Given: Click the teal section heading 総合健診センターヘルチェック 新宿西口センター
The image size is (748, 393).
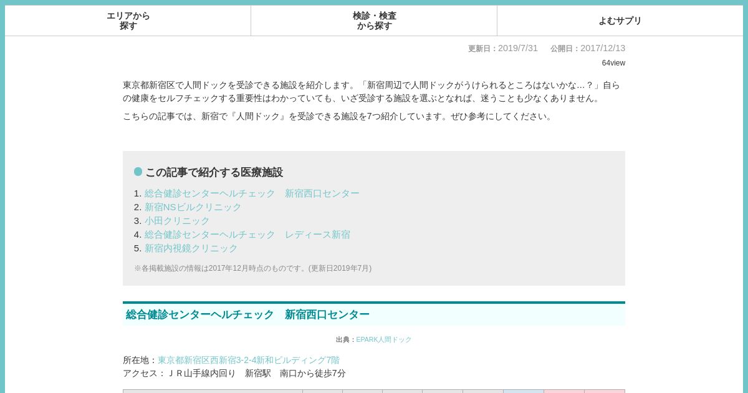Looking at the screenshot, I should pos(374,314).
